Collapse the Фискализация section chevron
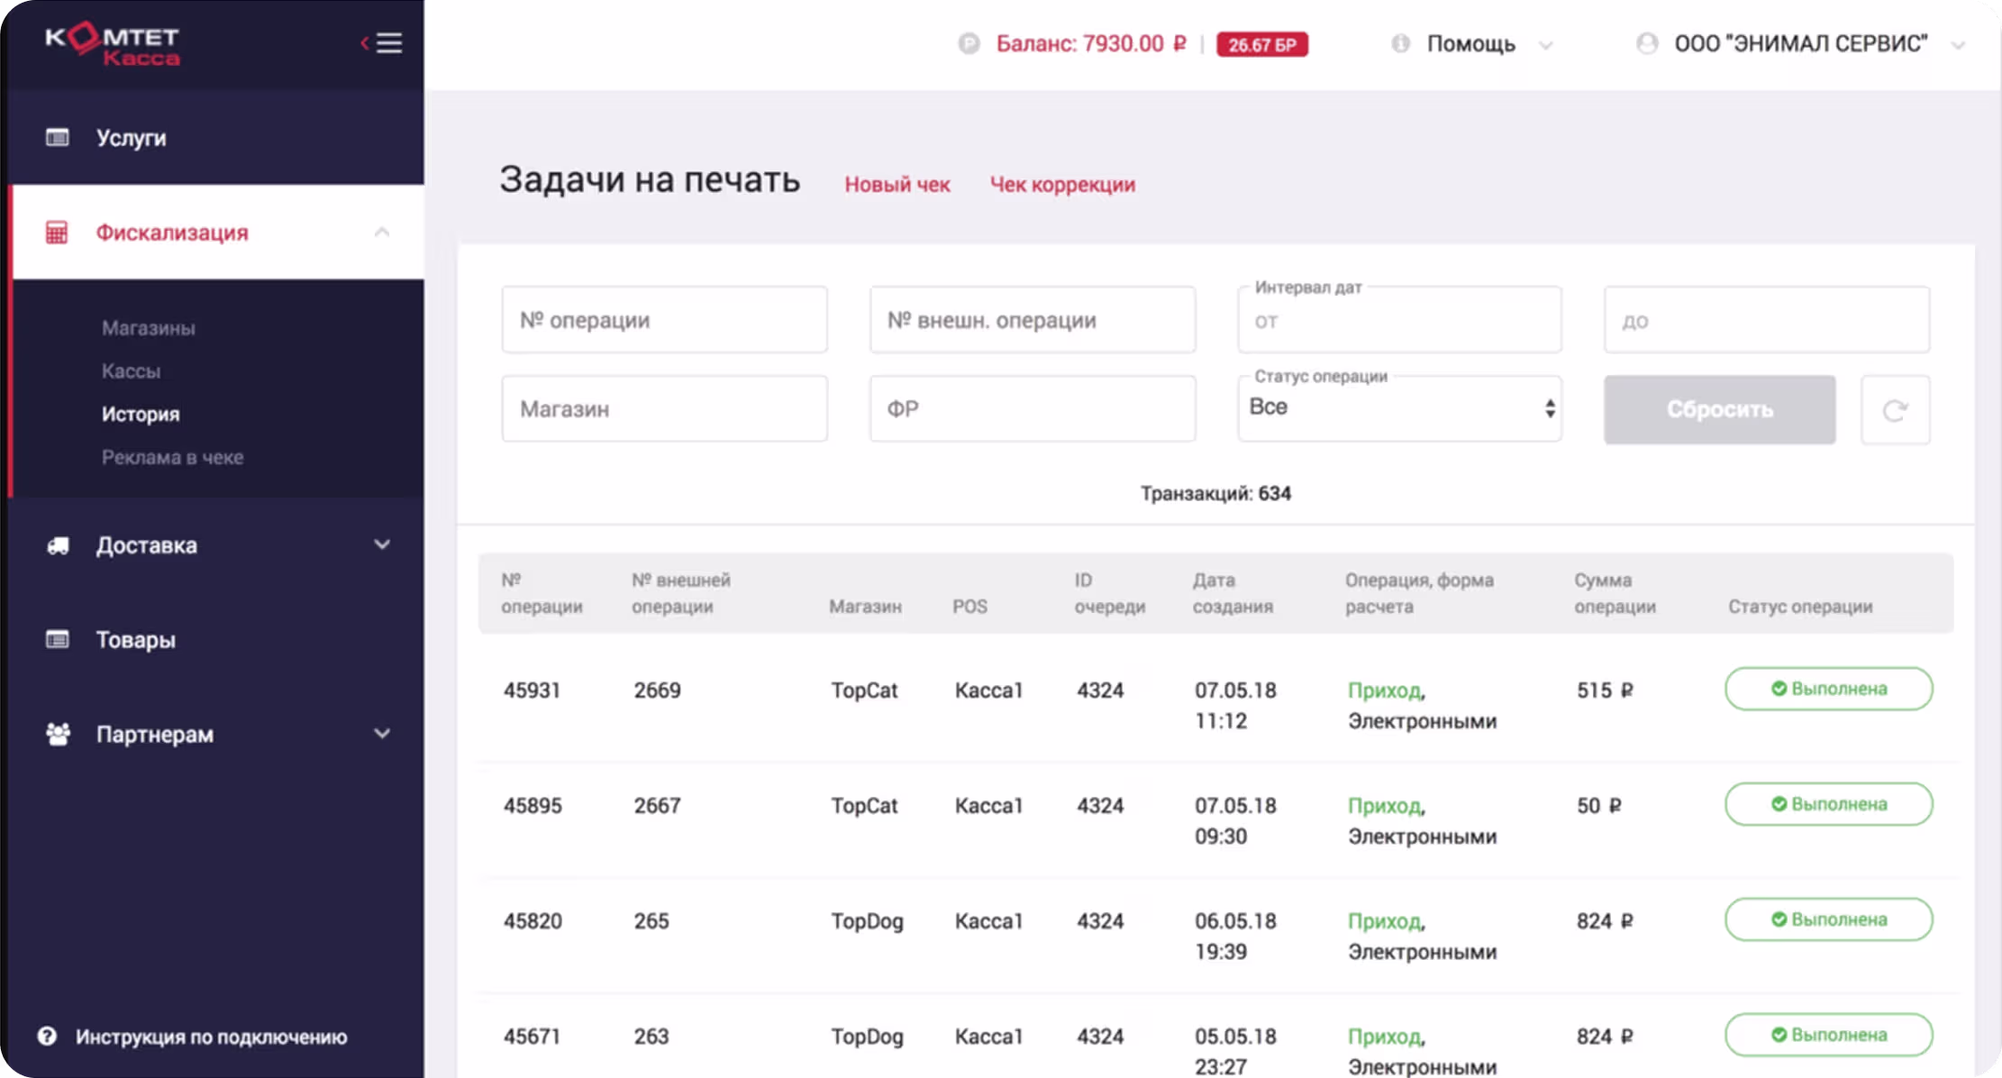2002x1078 pixels. tap(382, 233)
